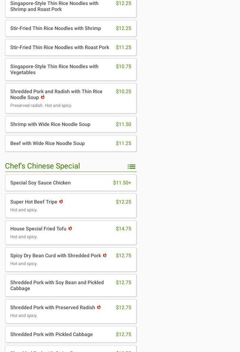The width and height of the screenshot is (240, 352).
Task: Choose Shredded Pork with Pickled Cabbage
Action: tap(51, 334)
